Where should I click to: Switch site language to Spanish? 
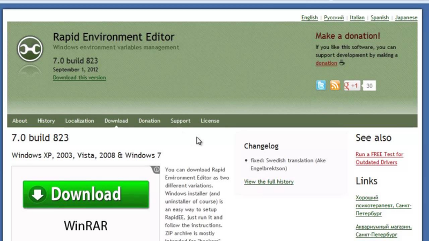click(x=380, y=18)
